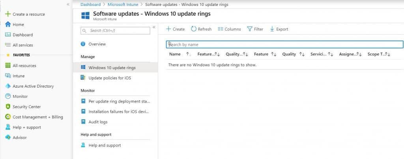
Task: Click the Refresh toolbar icon
Action: (194, 29)
